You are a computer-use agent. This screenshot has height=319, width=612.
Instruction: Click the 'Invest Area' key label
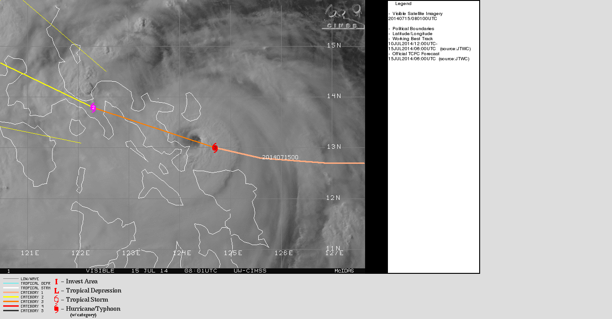click(82, 282)
